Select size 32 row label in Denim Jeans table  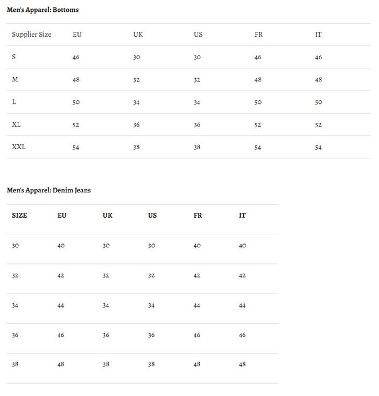(x=15, y=275)
